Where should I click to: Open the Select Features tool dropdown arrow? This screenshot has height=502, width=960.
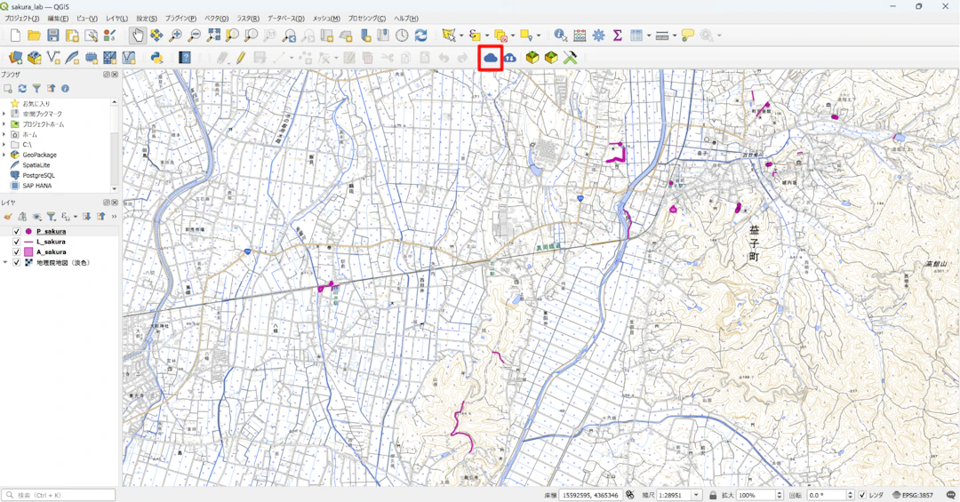pyautogui.click(x=461, y=36)
